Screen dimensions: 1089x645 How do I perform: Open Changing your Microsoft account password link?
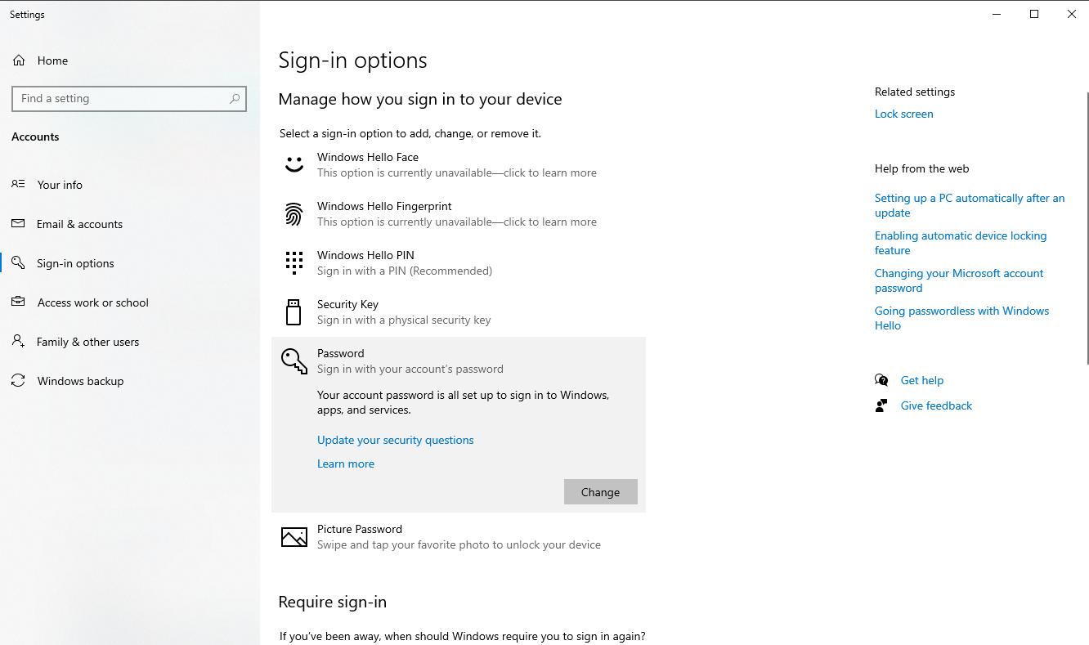coord(959,280)
